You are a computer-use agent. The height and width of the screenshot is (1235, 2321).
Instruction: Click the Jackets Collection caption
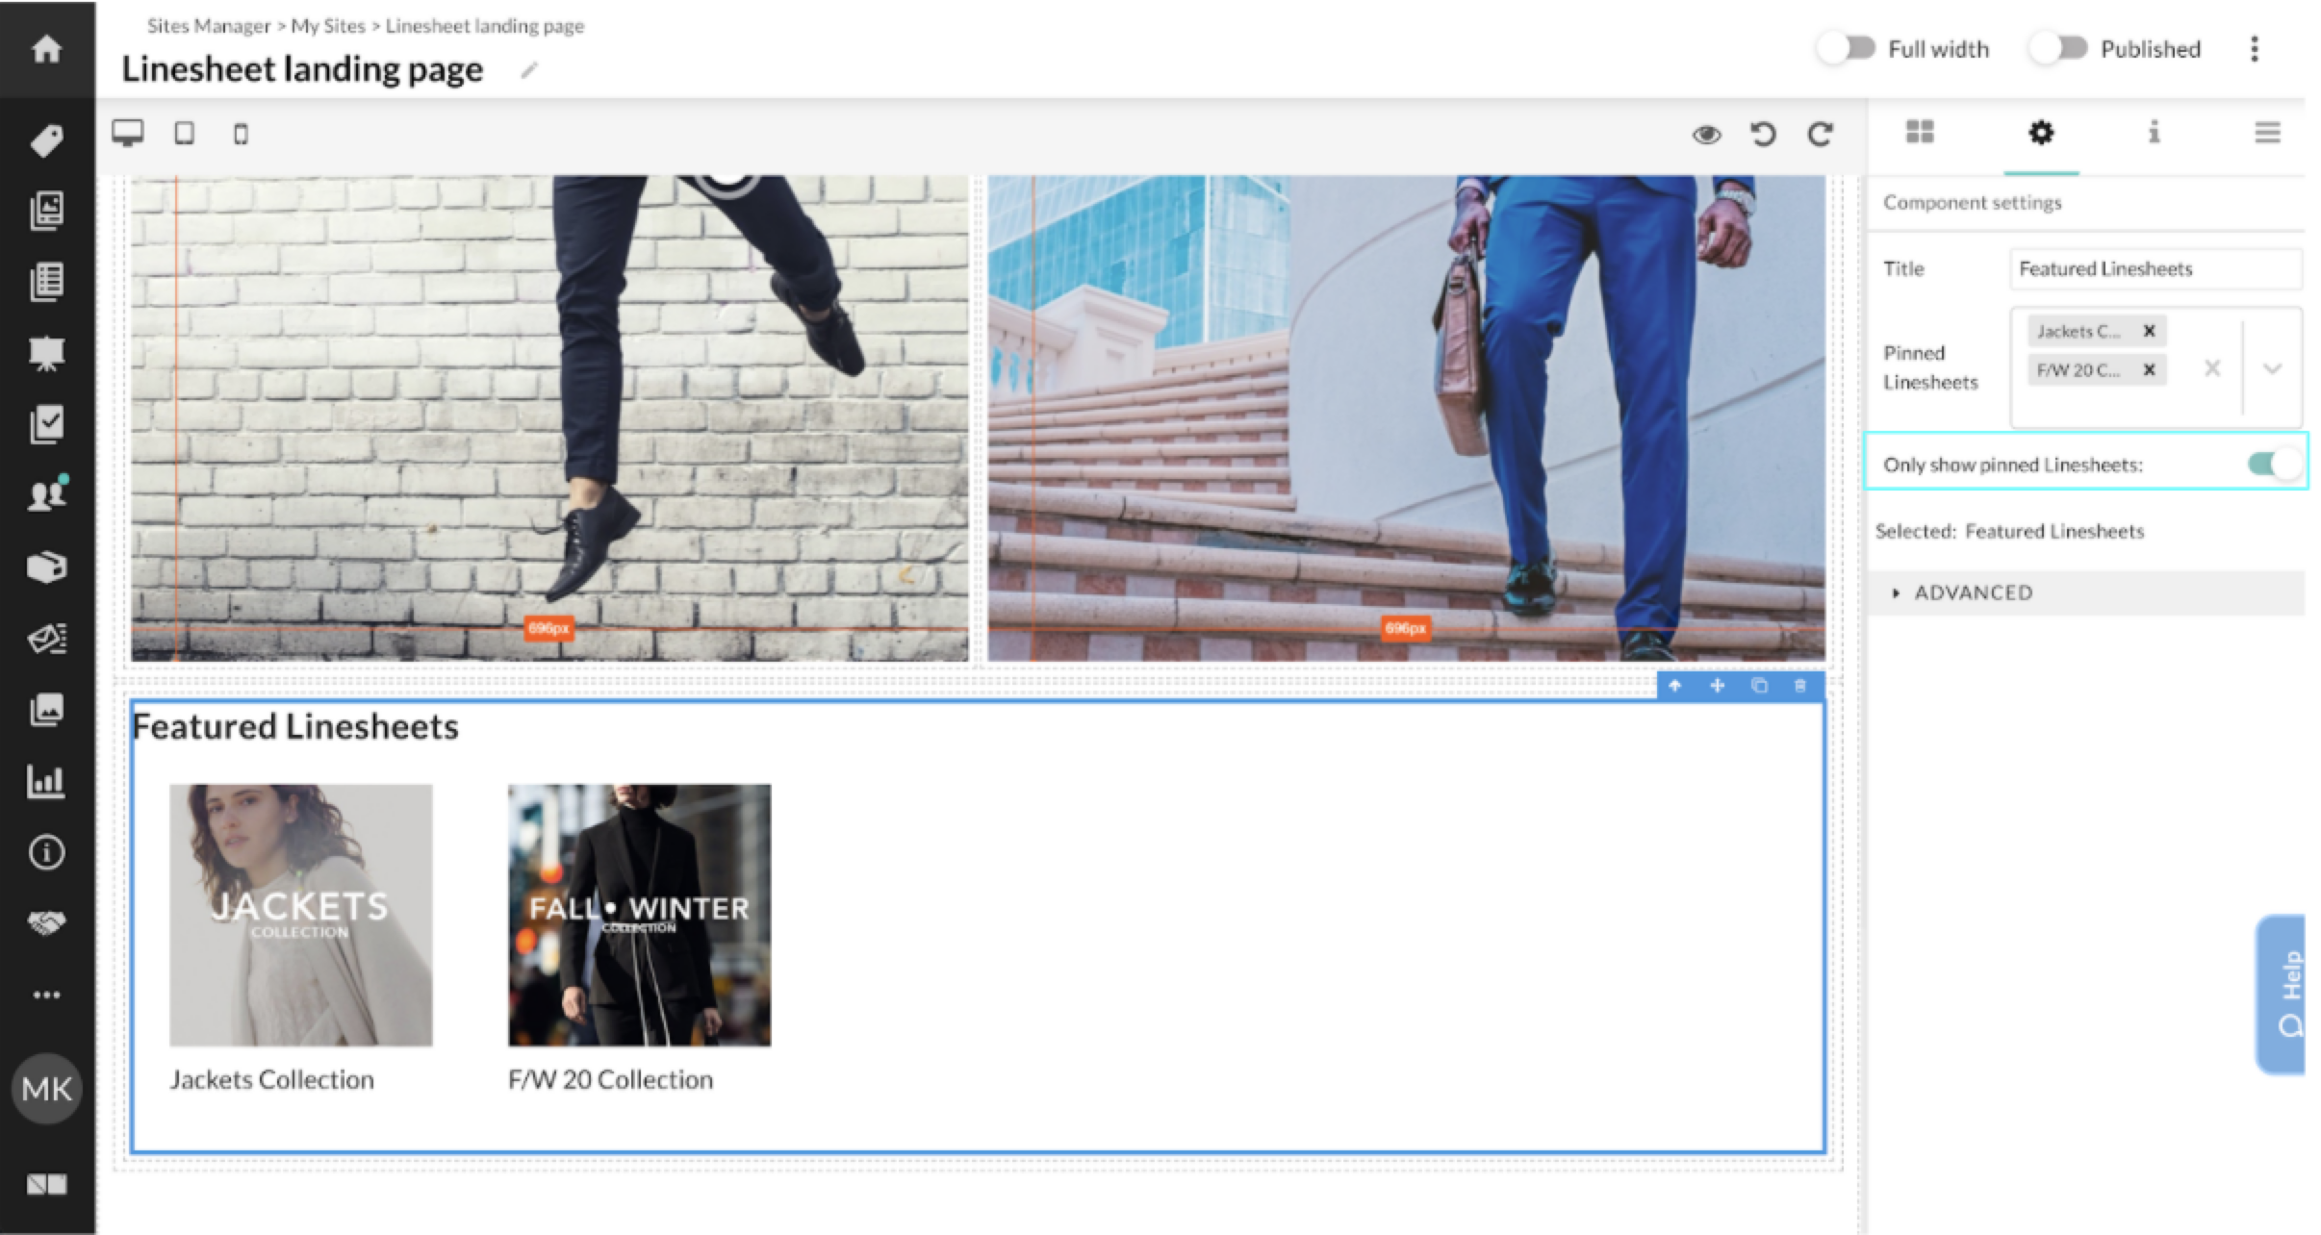pos(272,1079)
